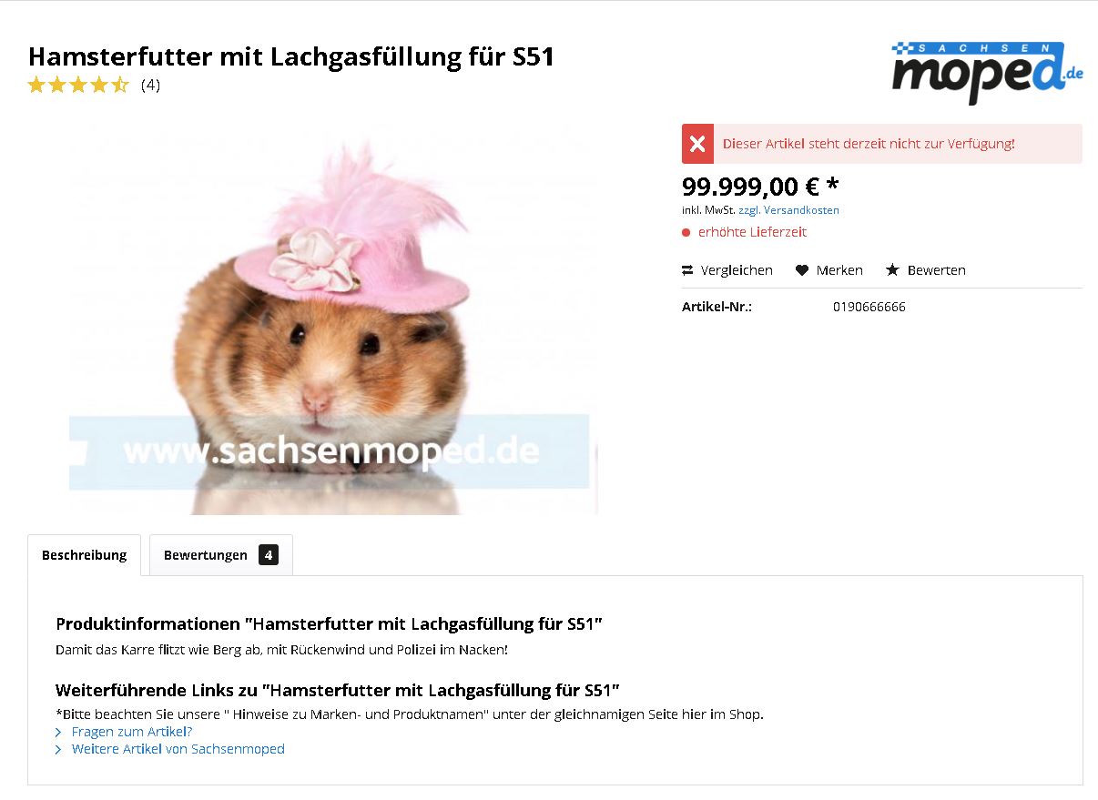Click the Bewerten text link
Screen dimensions: 1098x800
tap(937, 270)
